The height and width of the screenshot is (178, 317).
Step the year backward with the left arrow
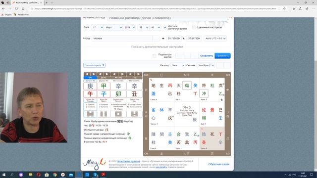[x=130, y=74]
